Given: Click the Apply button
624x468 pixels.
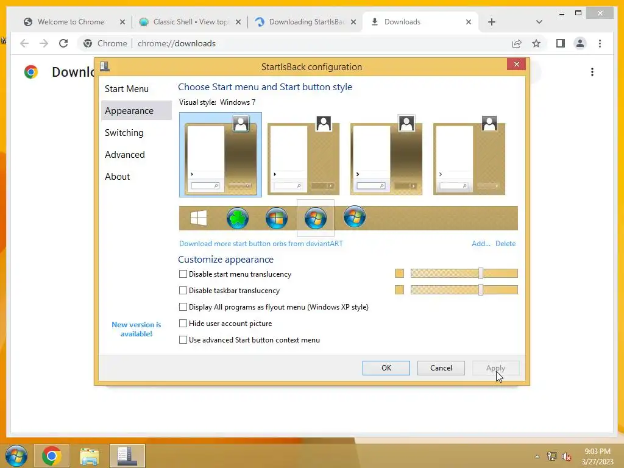Looking at the screenshot, I should 495,367.
